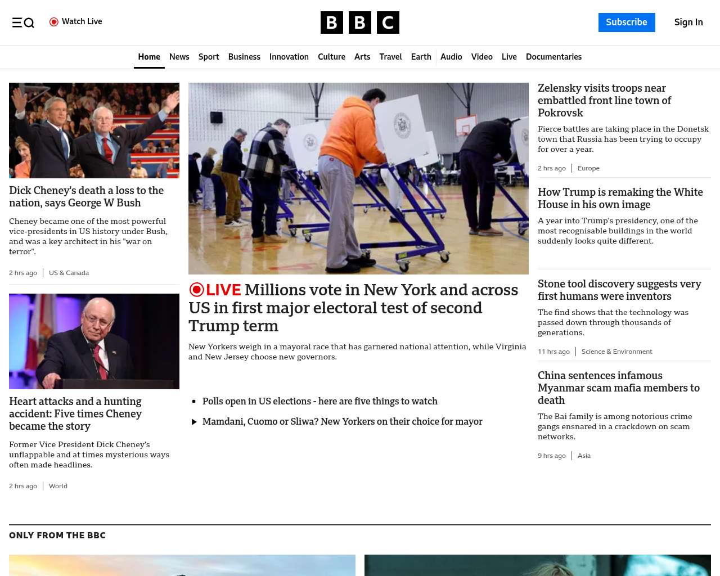Open the voting booths main image
The height and width of the screenshot is (576, 720).
pos(358,178)
